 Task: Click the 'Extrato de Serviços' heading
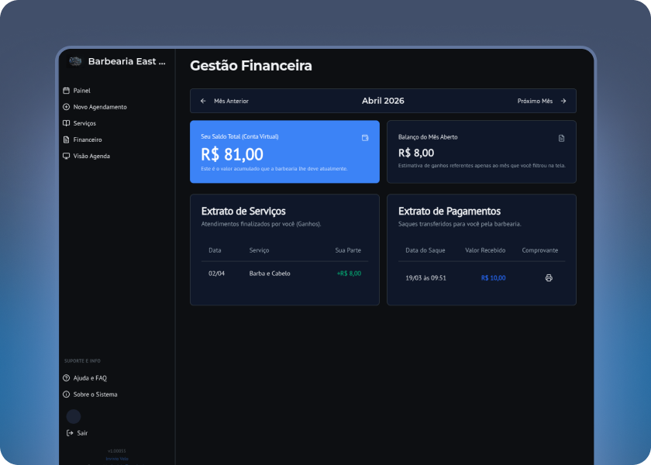[x=243, y=211]
